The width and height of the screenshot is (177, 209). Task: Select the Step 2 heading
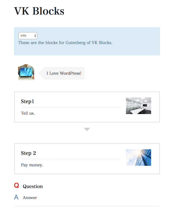(x=28, y=153)
